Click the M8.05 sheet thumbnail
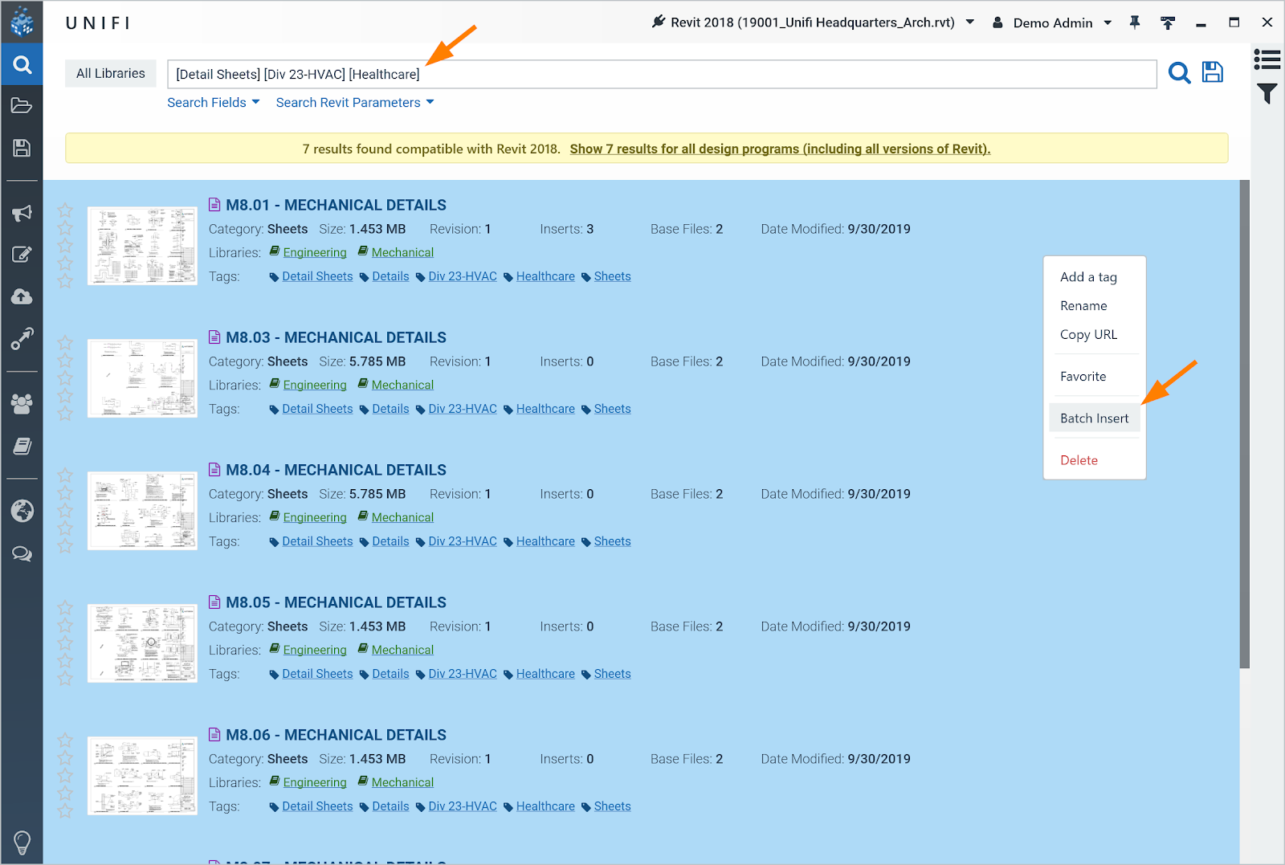Image resolution: width=1285 pixels, height=865 pixels. pyautogui.click(x=142, y=643)
